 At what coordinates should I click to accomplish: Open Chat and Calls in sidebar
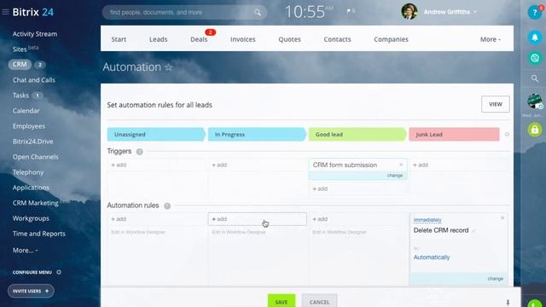tap(34, 80)
